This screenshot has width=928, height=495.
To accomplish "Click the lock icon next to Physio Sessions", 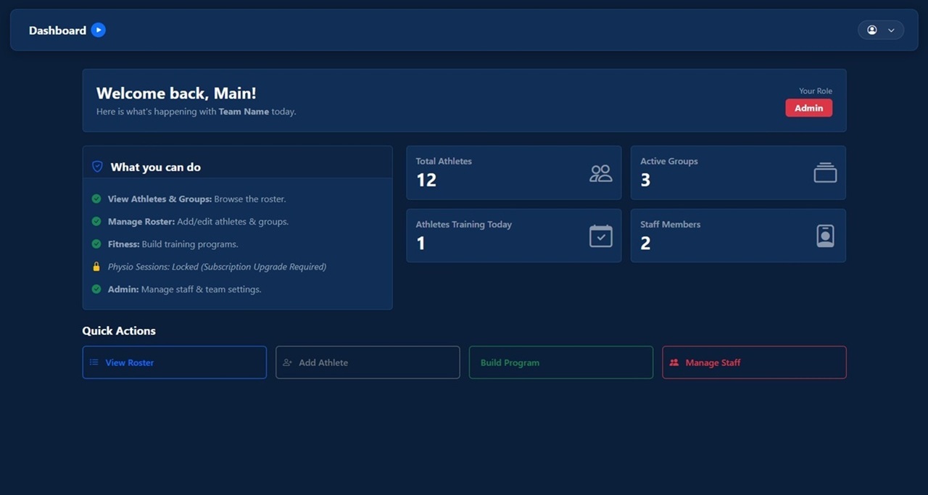I will (x=96, y=266).
